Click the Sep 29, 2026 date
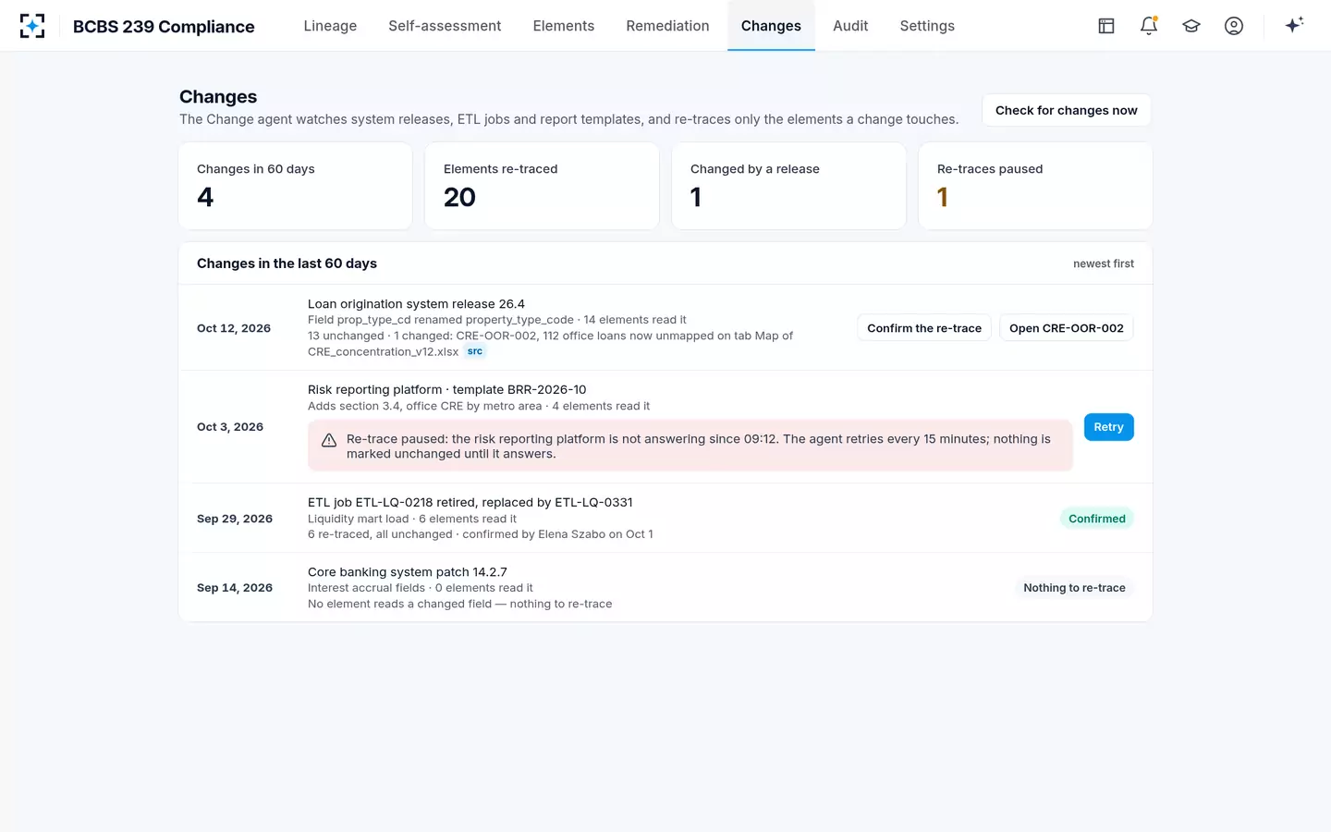 click(x=235, y=519)
